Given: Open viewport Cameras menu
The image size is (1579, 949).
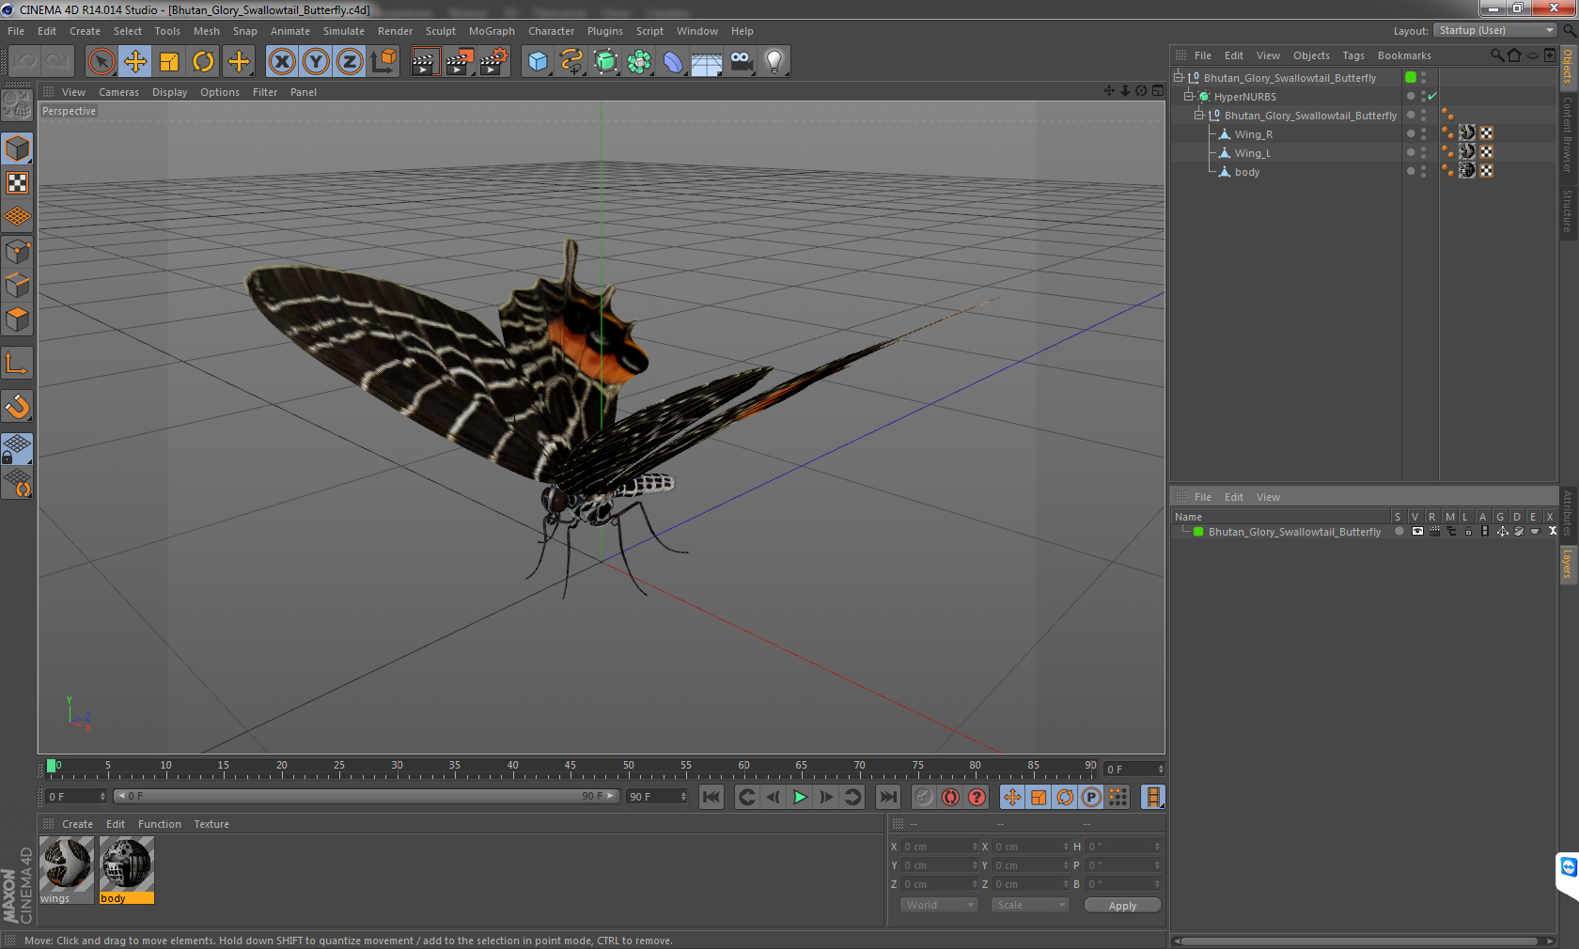Looking at the screenshot, I should (x=118, y=92).
